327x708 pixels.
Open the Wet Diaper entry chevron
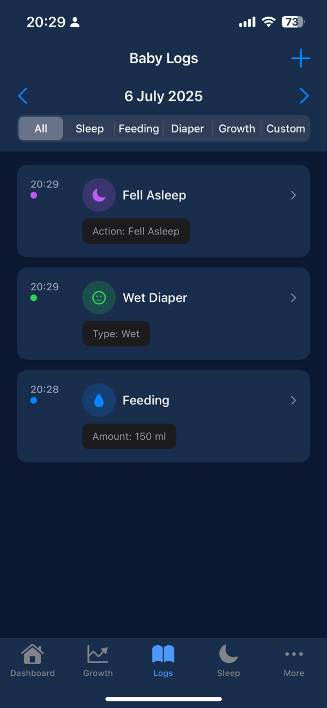pyautogui.click(x=293, y=298)
